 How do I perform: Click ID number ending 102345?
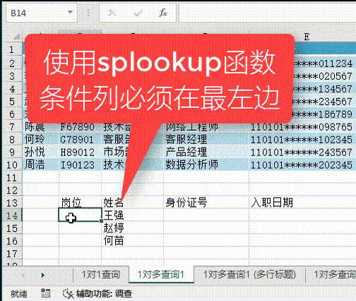tap(302, 139)
